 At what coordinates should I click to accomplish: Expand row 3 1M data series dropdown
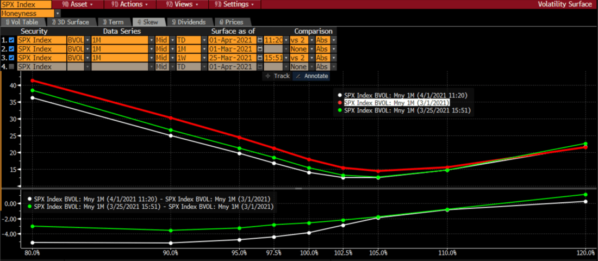pyautogui.click(x=151, y=58)
